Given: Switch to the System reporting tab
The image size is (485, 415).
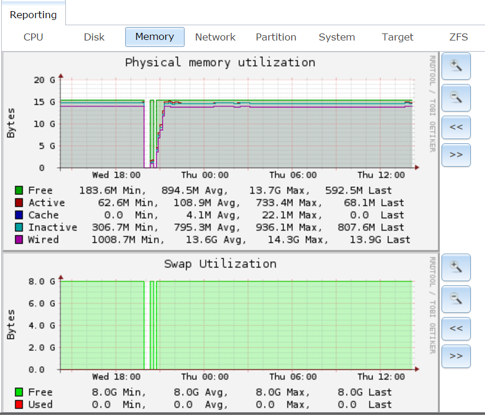Looking at the screenshot, I should tap(337, 37).
